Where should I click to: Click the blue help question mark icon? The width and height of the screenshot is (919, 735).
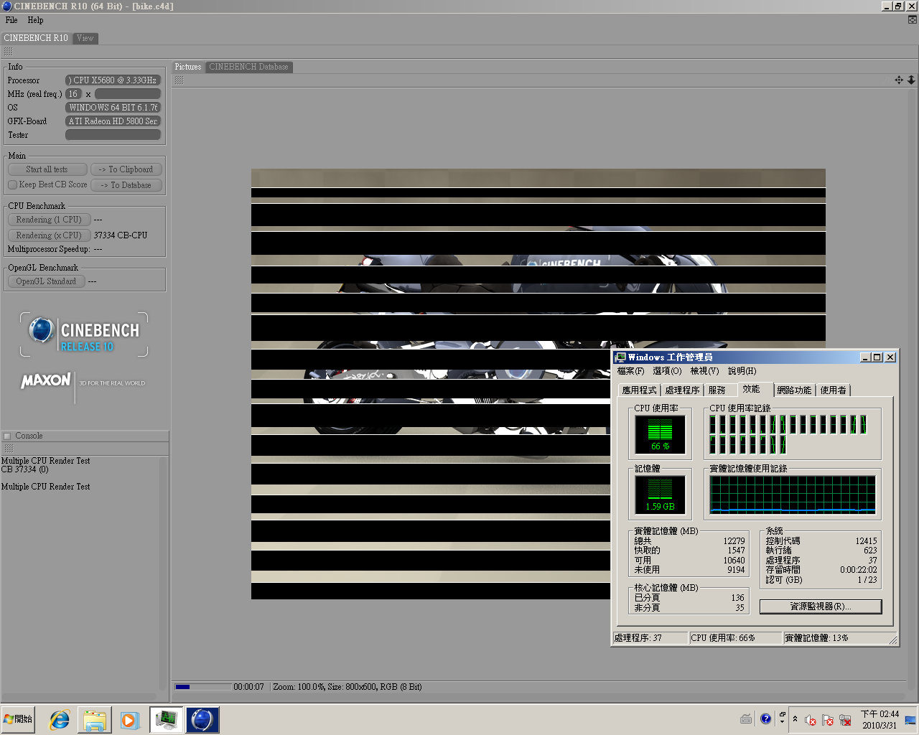pyautogui.click(x=765, y=718)
